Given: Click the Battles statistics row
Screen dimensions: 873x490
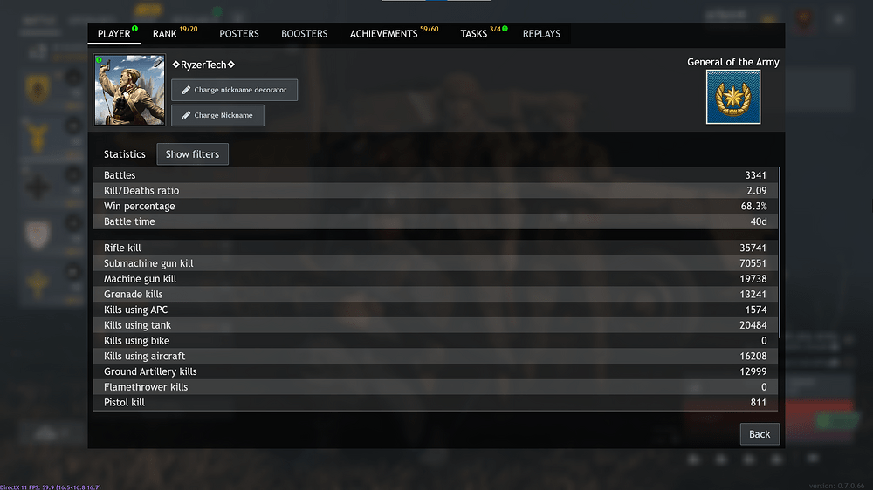Looking at the screenshot, I should click(435, 175).
